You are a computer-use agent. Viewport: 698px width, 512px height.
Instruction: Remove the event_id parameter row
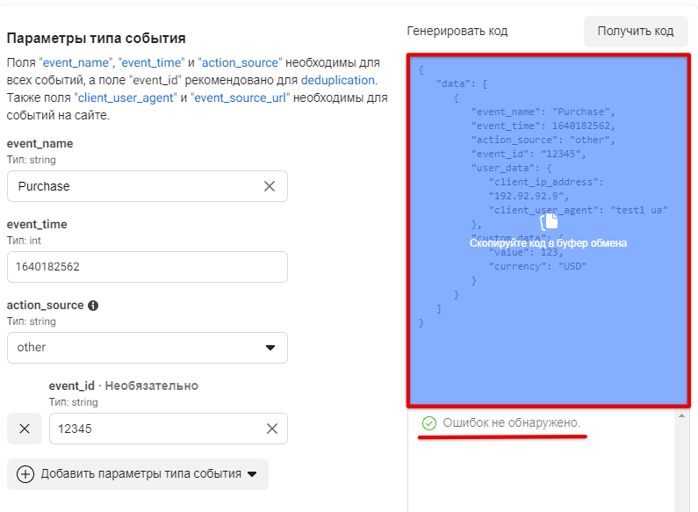tap(25, 429)
